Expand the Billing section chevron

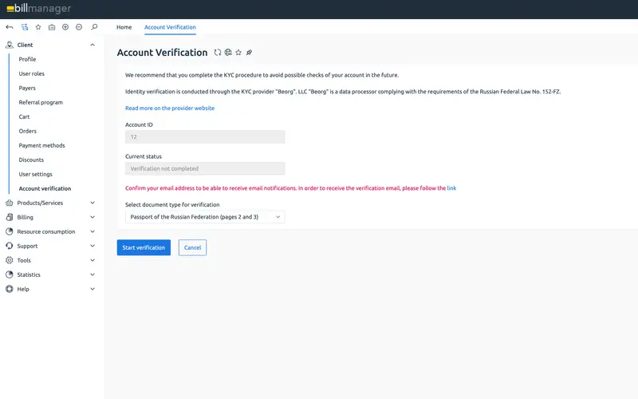pyautogui.click(x=93, y=217)
